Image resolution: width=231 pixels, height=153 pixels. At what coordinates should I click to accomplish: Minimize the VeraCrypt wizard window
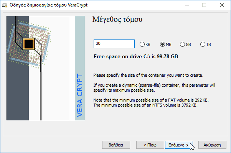pos(187,5)
